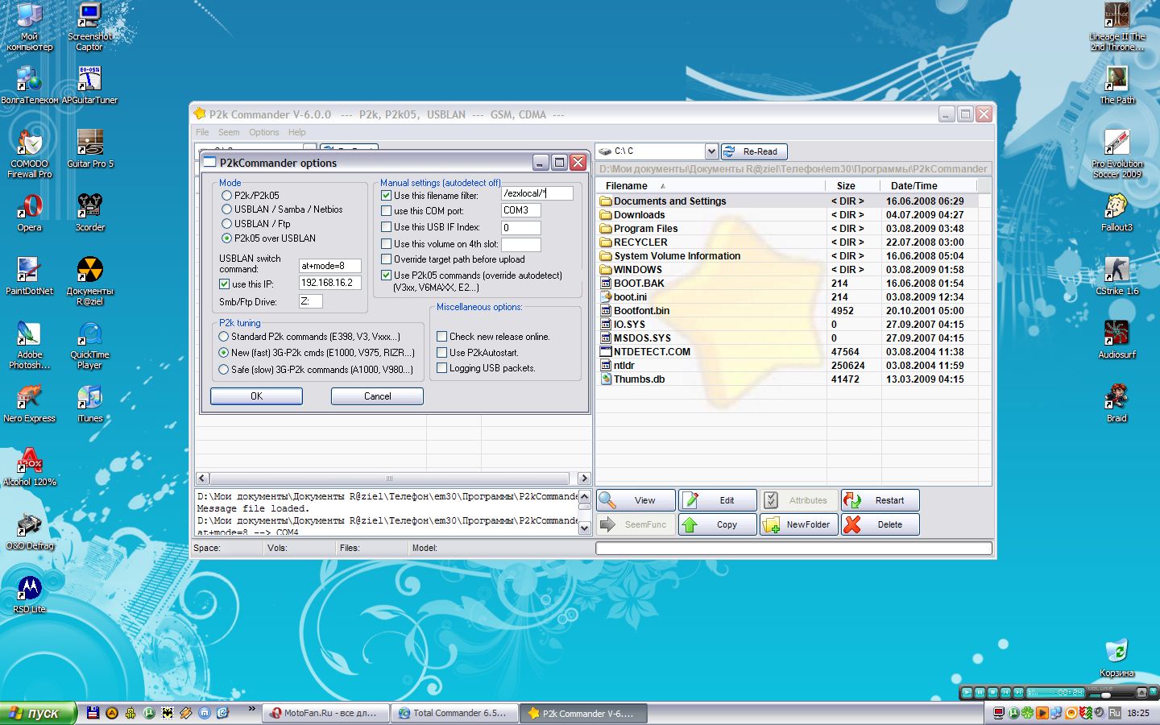This screenshot has height=725, width=1160.
Task: Enable 'Logging USB packets' checkbox
Action: (442, 368)
